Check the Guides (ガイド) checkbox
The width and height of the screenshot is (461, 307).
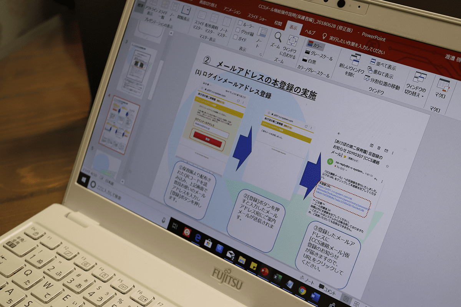[238, 38]
